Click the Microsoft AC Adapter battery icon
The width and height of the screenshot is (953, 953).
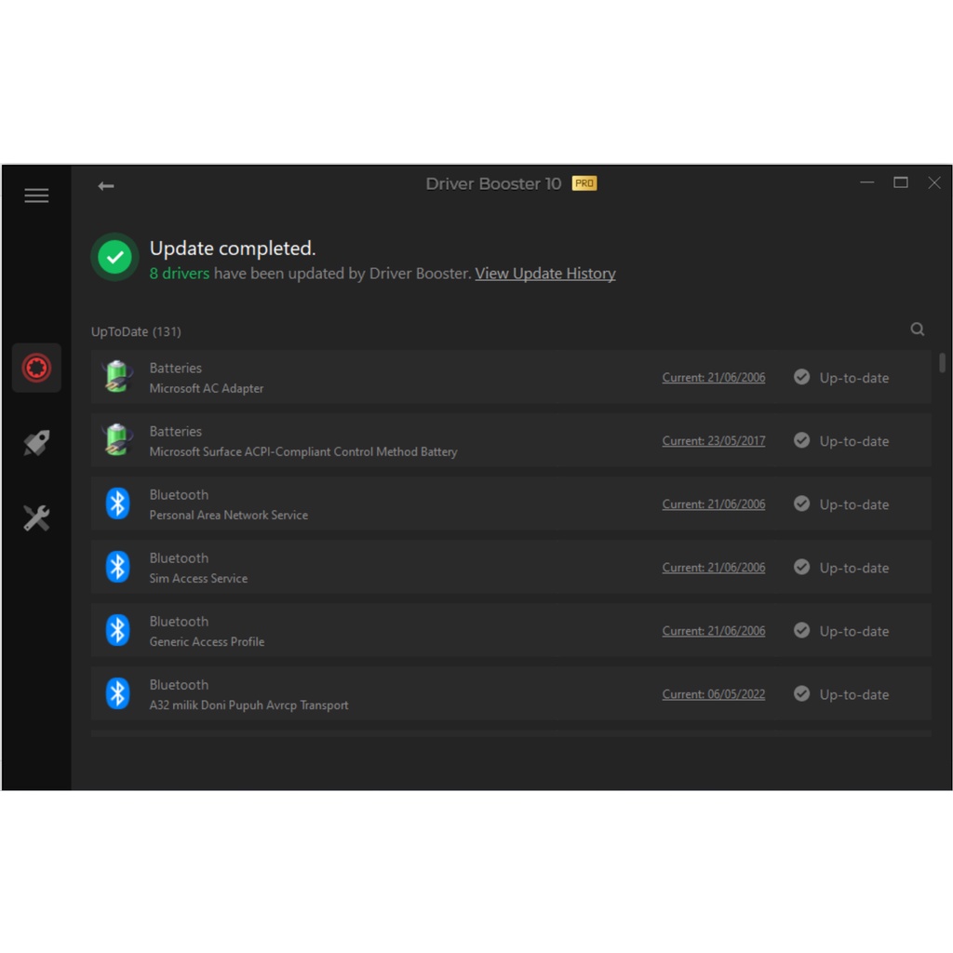tap(117, 377)
